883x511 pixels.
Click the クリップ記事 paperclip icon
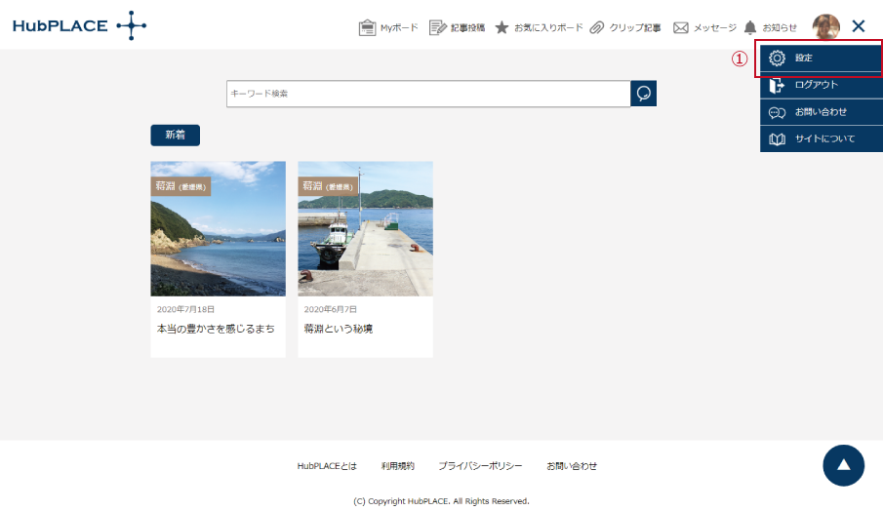click(597, 27)
